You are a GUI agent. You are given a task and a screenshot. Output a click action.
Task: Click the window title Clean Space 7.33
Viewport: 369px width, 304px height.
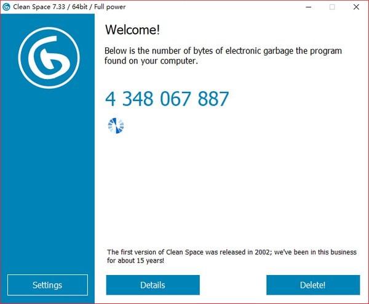69,7
